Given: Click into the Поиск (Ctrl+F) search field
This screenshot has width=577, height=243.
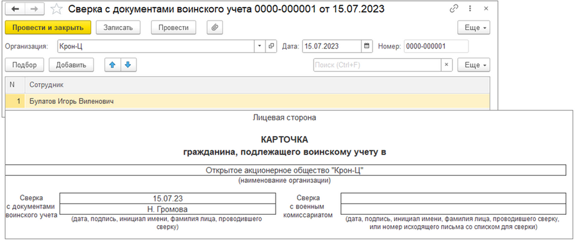Looking at the screenshot, I should pos(377,65).
